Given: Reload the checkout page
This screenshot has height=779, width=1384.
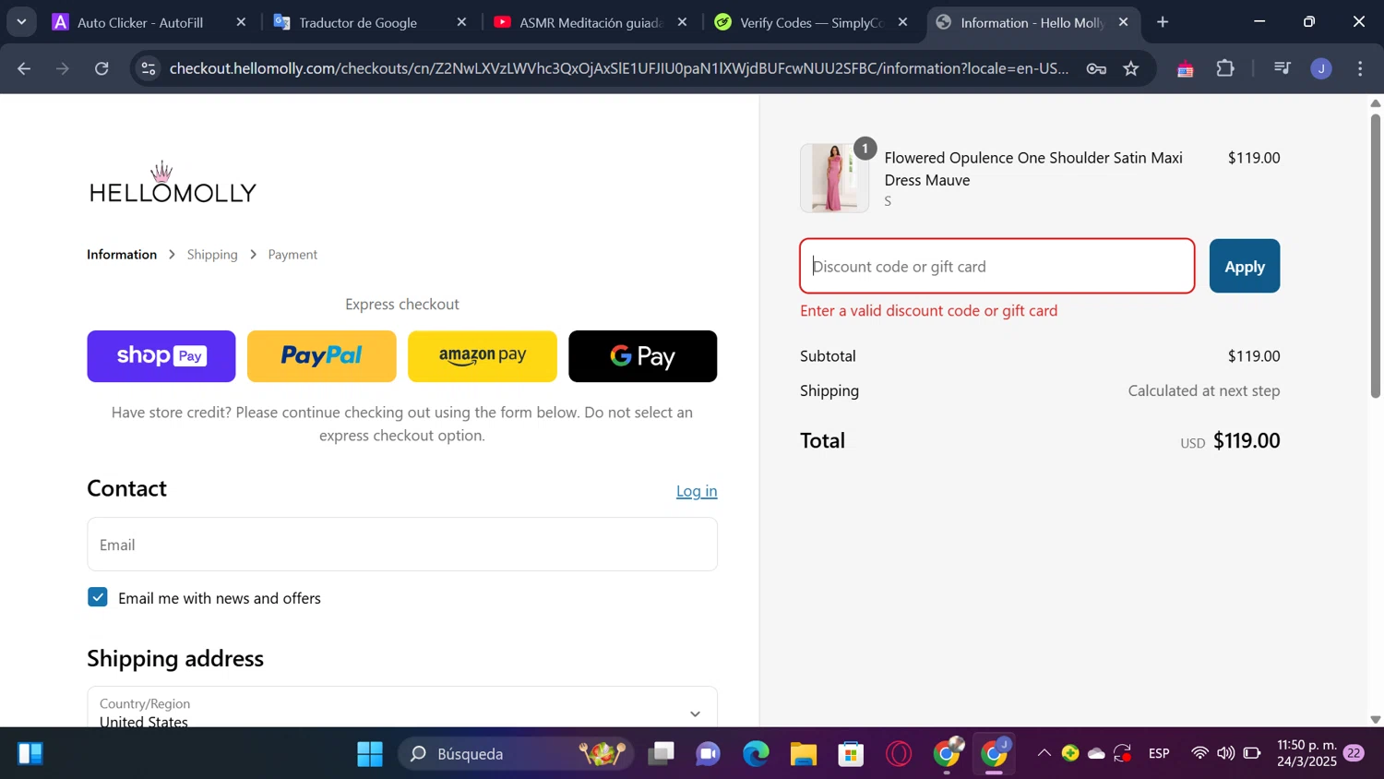Looking at the screenshot, I should coord(102,68).
